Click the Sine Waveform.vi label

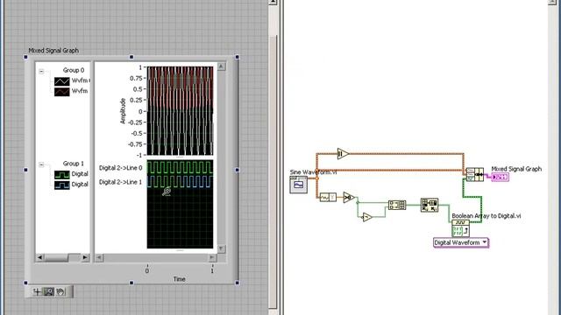(x=313, y=172)
